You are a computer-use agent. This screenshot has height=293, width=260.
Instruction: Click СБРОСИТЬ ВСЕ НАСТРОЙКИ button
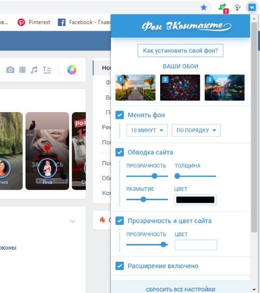180,289
